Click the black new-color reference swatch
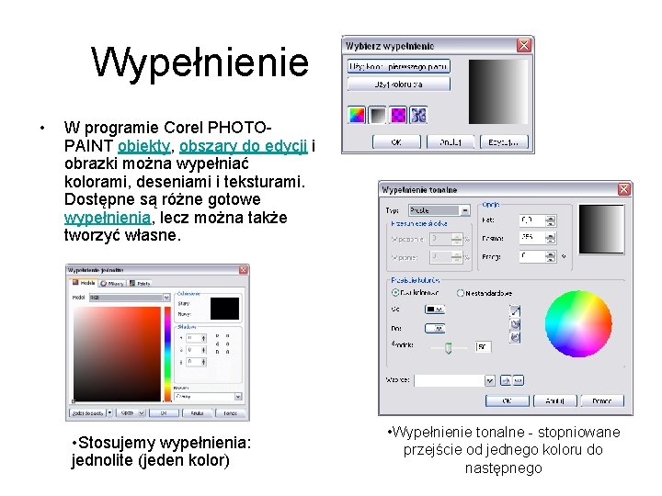The height and width of the screenshot is (496, 662). pyautogui.click(x=224, y=309)
